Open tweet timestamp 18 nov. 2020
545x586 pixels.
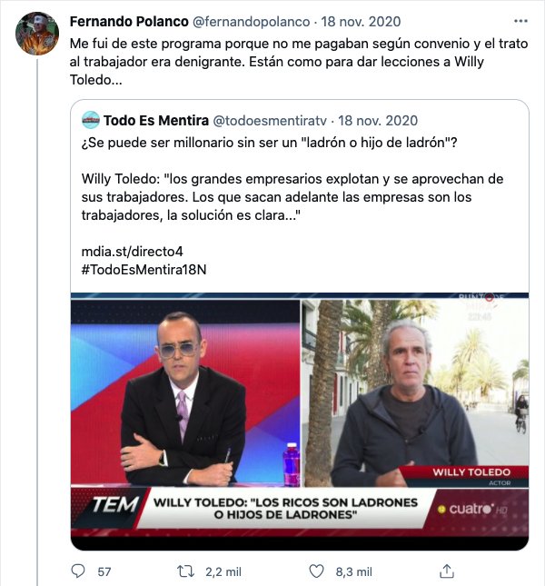(361, 22)
